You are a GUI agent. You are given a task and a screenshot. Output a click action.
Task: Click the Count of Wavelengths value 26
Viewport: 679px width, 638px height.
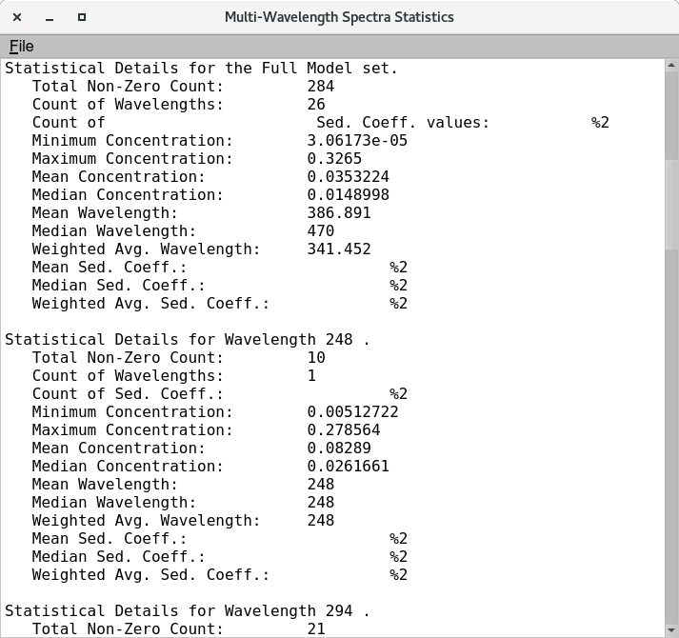click(316, 105)
